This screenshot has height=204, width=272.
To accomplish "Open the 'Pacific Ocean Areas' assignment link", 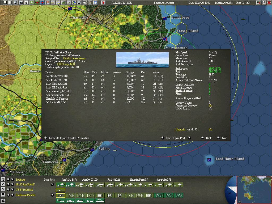I will click(74, 58).
